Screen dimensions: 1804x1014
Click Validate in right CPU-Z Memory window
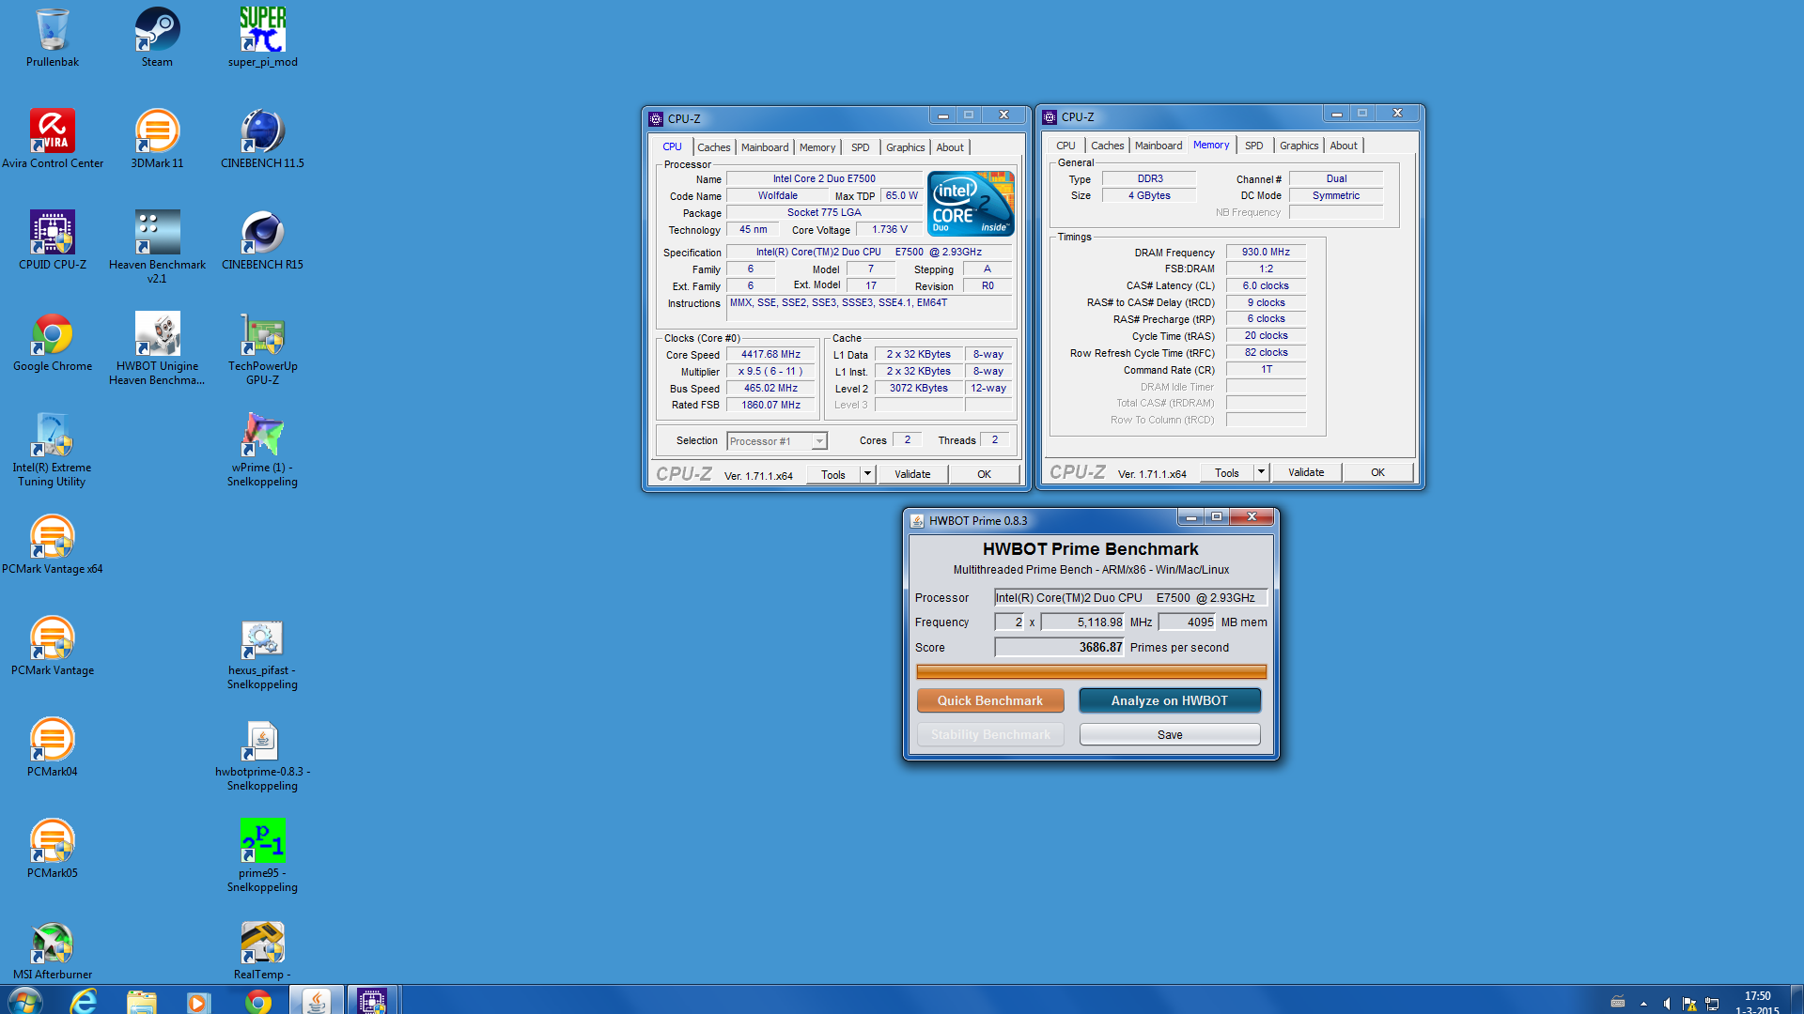1306,472
